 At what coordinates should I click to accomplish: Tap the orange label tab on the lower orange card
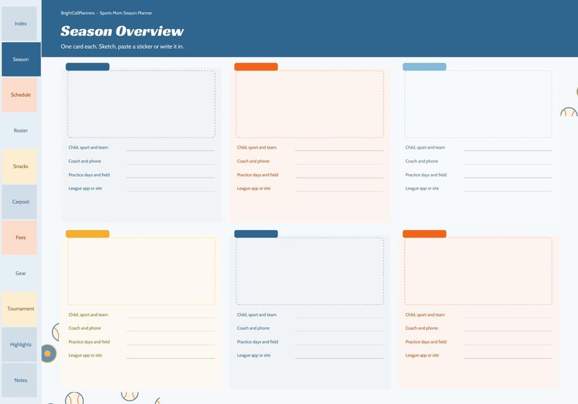click(x=424, y=234)
